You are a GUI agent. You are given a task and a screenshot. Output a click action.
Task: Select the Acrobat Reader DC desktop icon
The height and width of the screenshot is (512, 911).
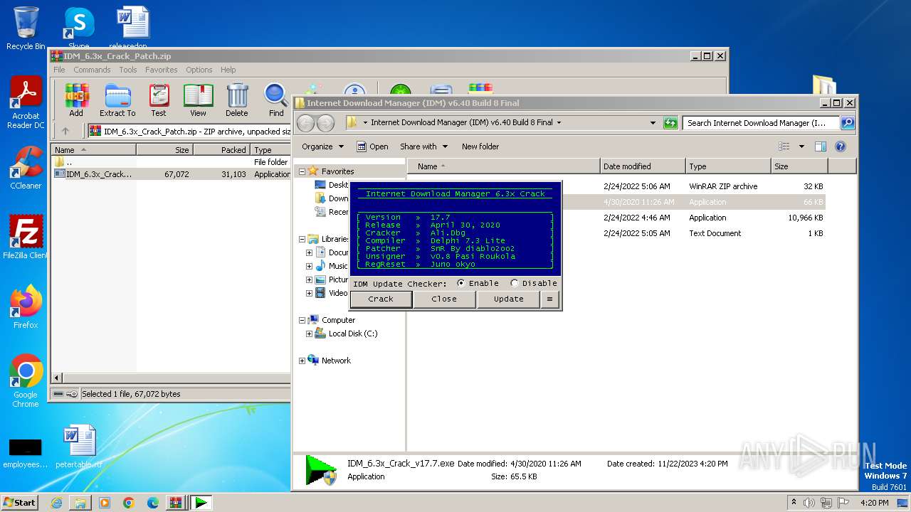pos(26,103)
